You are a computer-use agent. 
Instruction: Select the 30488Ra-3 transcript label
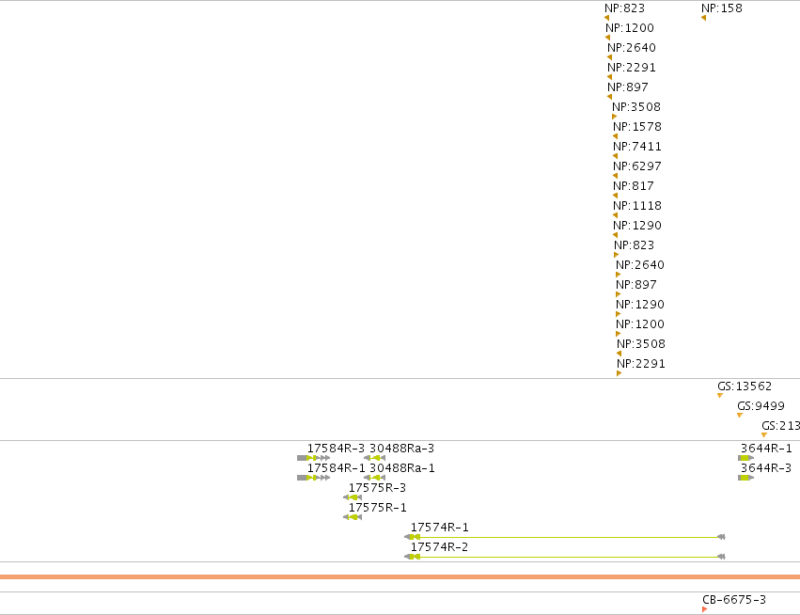click(x=401, y=449)
